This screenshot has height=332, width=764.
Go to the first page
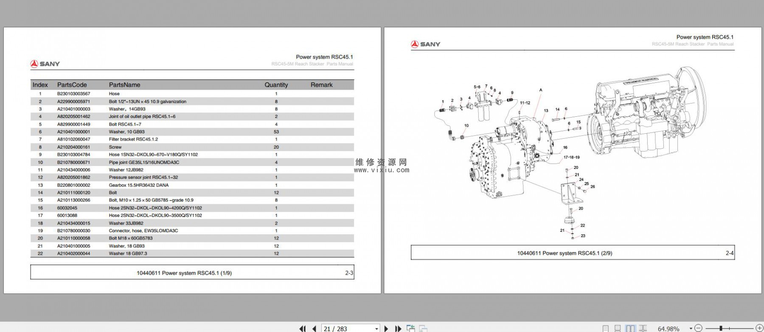(x=303, y=329)
